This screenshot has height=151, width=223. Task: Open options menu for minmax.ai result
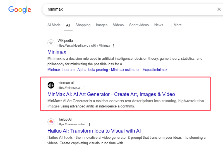tap(84, 88)
